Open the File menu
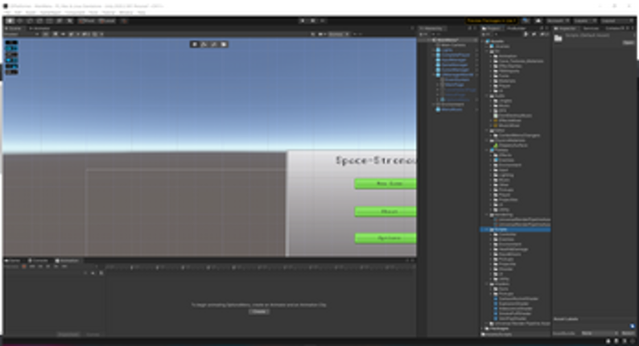Image resolution: width=639 pixels, height=346 pixels. (x=7, y=12)
